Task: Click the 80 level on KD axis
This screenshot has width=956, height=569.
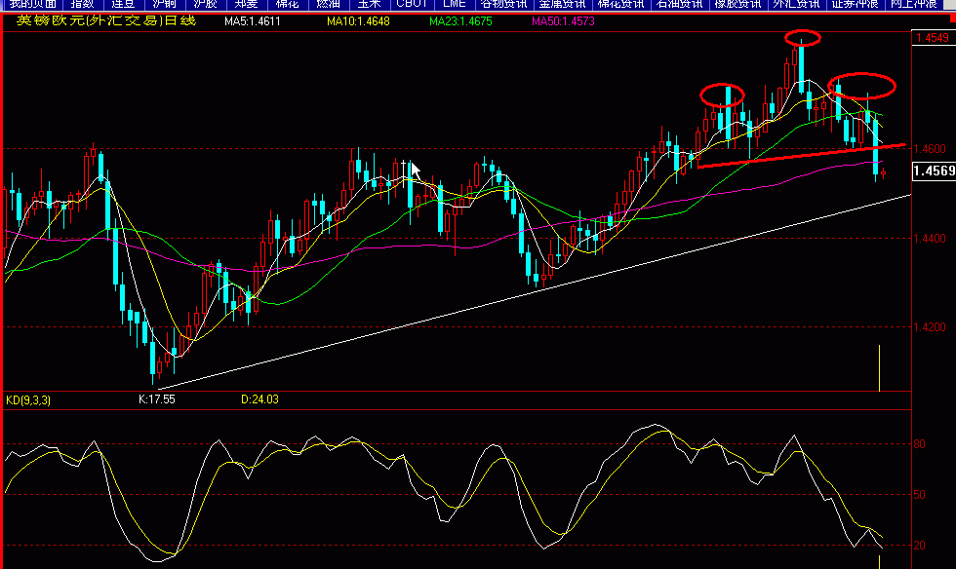Action: (x=919, y=444)
